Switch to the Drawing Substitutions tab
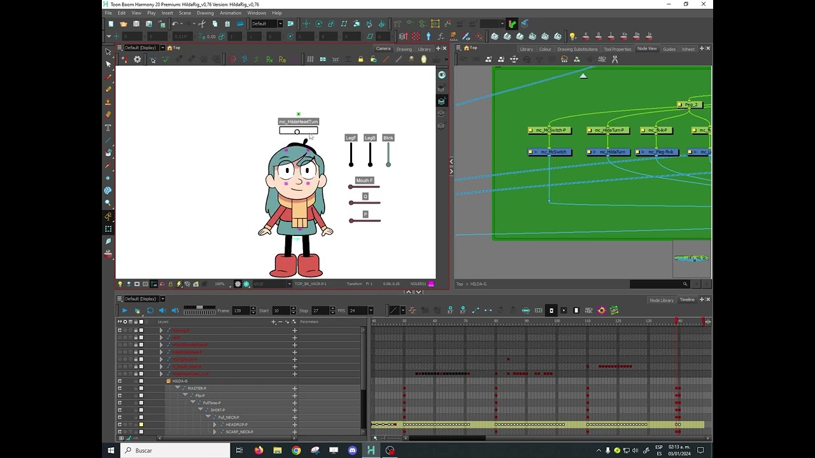This screenshot has width=815, height=458. click(x=577, y=49)
